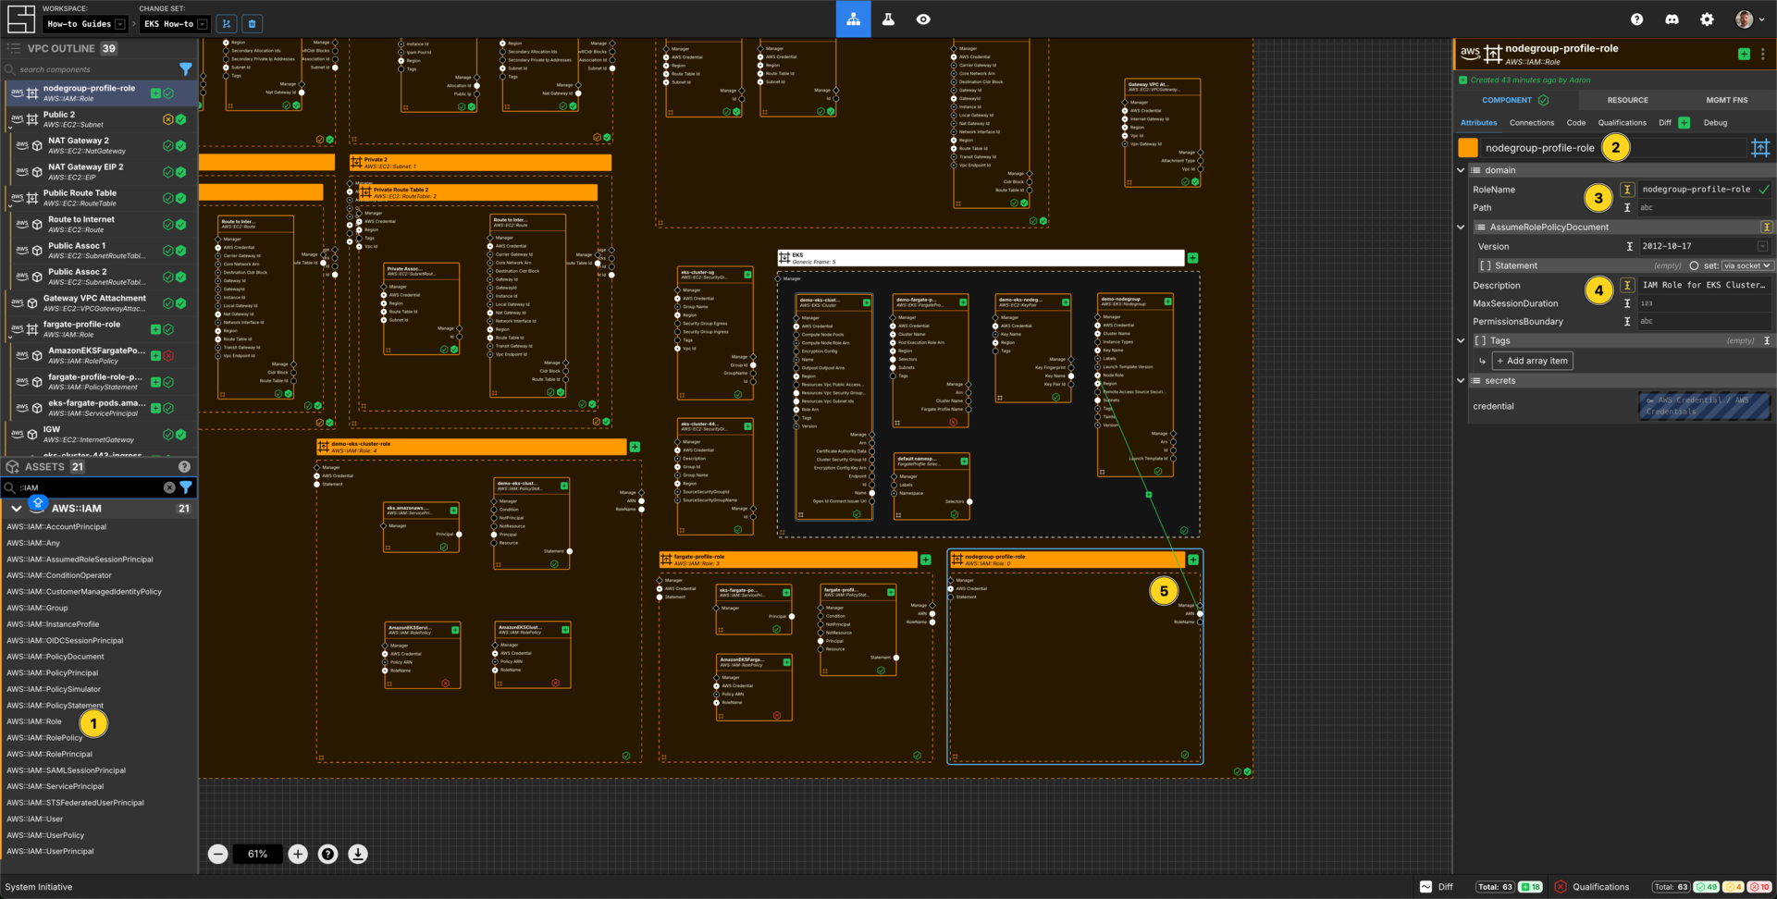
Task: Click the red failed qualification on AmazonEKSFargatePo... row
Action: (x=168, y=356)
